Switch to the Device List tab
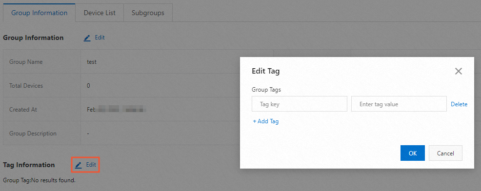The width and height of the screenshot is (481, 191). click(100, 13)
